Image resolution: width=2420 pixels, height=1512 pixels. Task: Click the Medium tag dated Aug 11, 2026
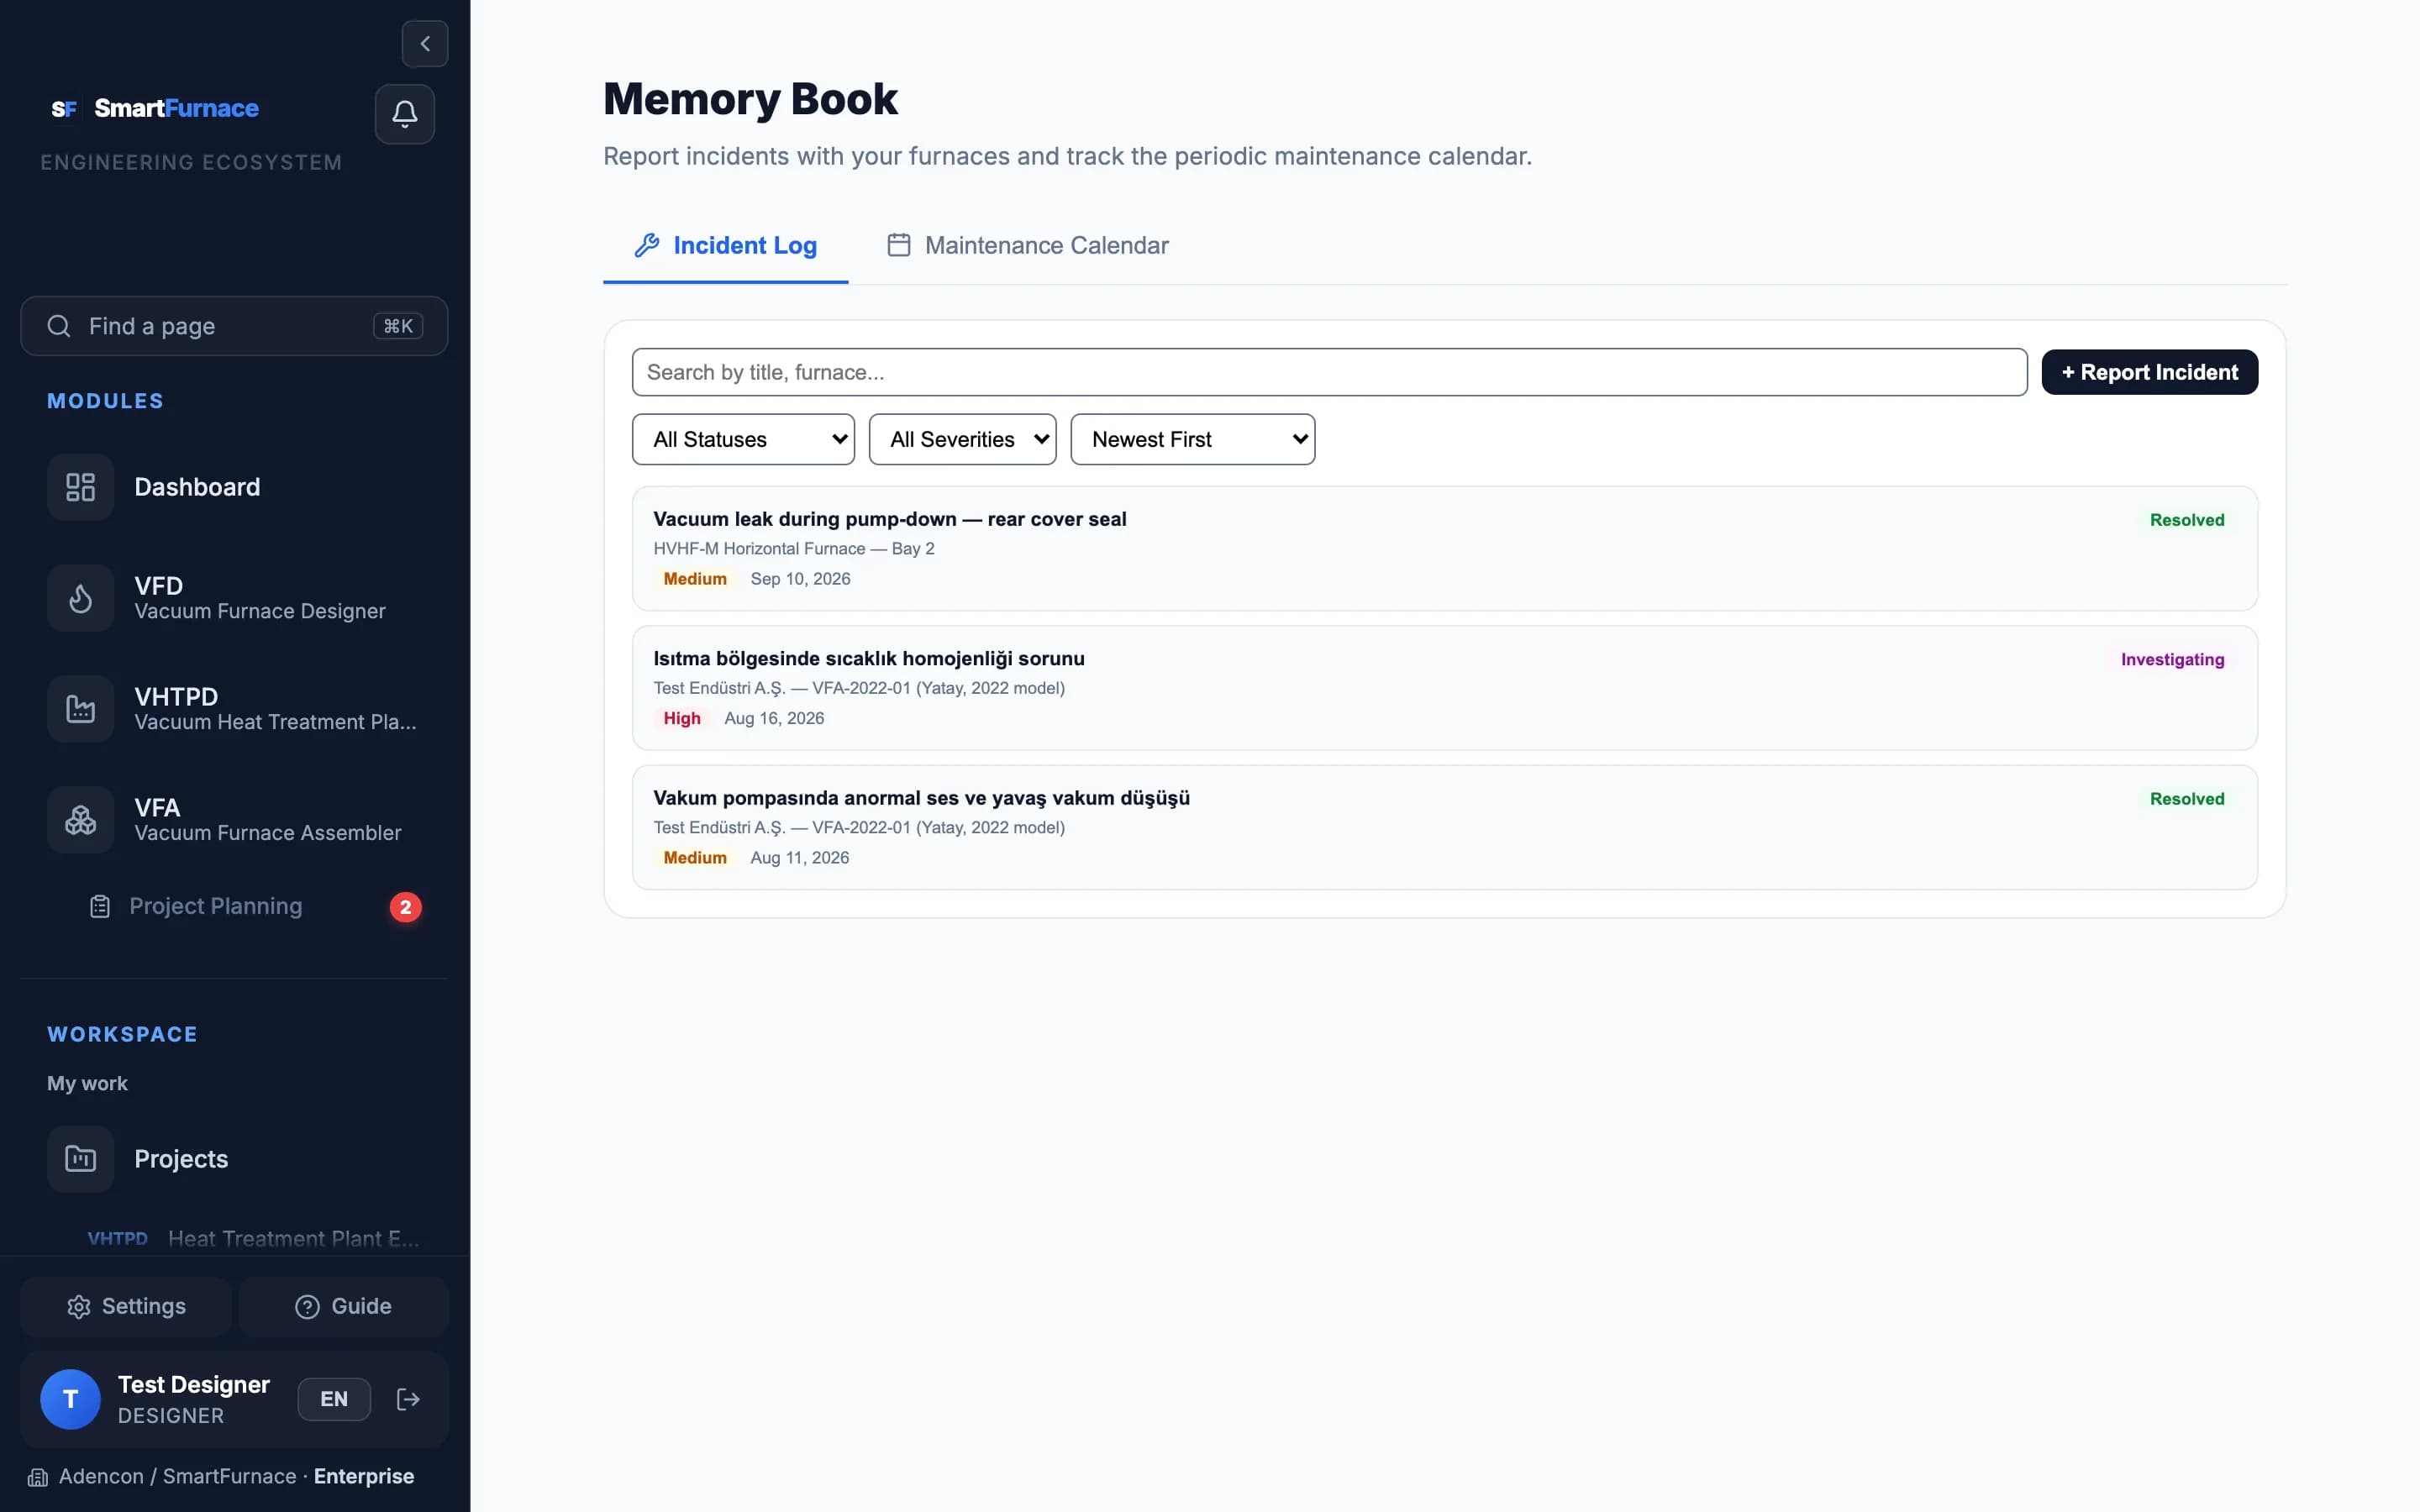click(695, 858)
